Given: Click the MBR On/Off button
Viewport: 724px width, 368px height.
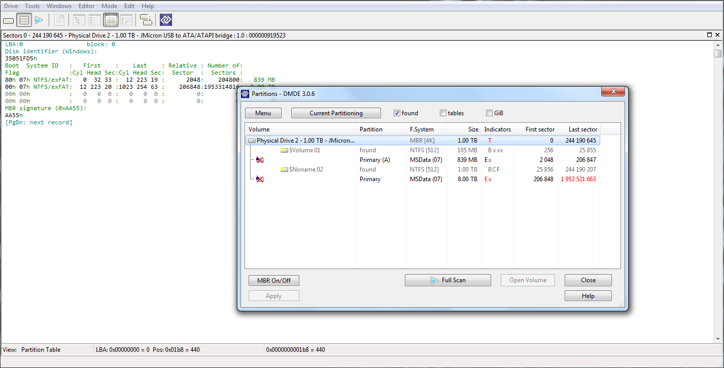Looking at the screenshot, I should [x=274, y=280].
